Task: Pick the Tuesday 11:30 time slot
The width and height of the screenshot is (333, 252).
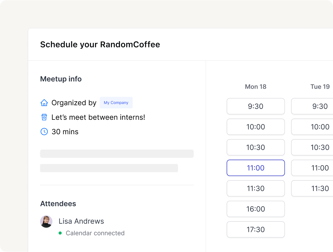Action: coord(312,188)
